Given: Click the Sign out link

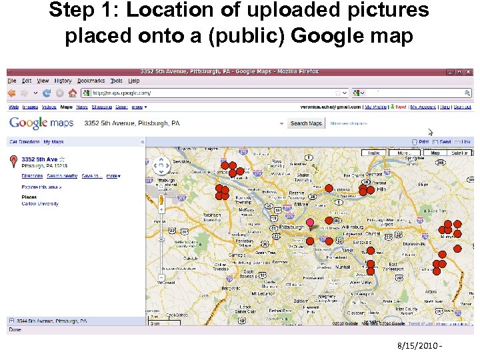Looking at the screenshot, I should click(x=462, y=107).
